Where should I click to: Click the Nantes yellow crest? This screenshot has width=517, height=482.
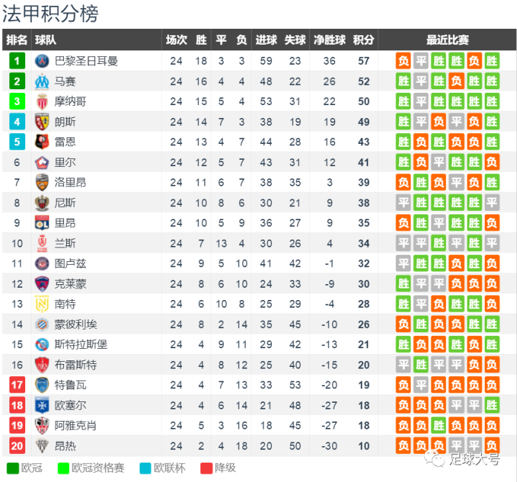(x=42, y=304)
